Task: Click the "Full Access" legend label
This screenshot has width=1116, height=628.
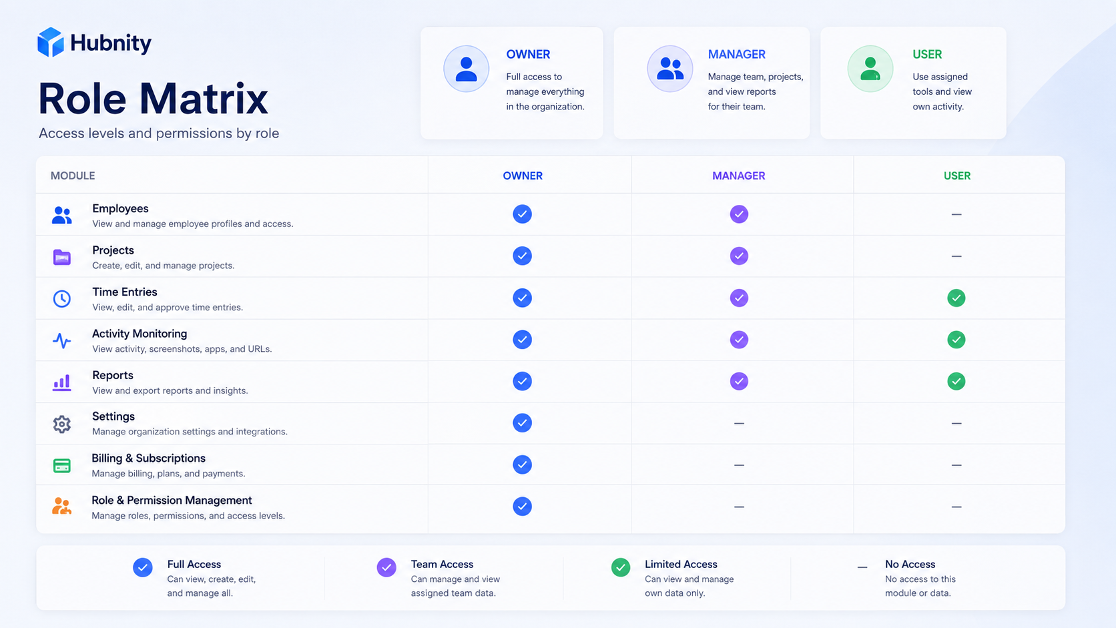Action: [194, 565]
